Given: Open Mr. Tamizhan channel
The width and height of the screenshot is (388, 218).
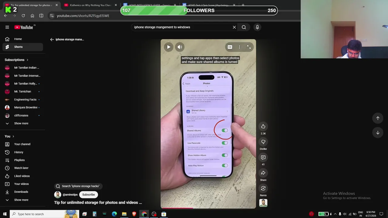Looking at the screenshot, I should coord(22,91).
